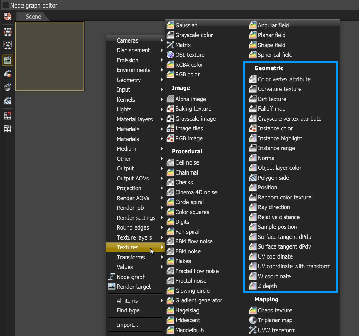Image resolution: width=359 pixels, height=336 pixels.
Task: Click the Grayscale image icon
Action: click(170, 119)
